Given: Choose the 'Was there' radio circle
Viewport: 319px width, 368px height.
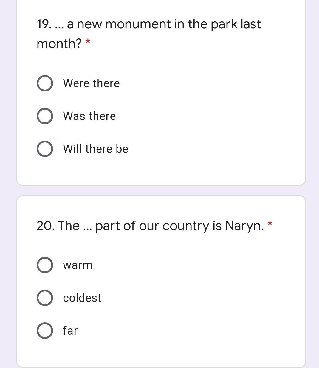Looking at the screenshot, I should (x=45, y=116).
